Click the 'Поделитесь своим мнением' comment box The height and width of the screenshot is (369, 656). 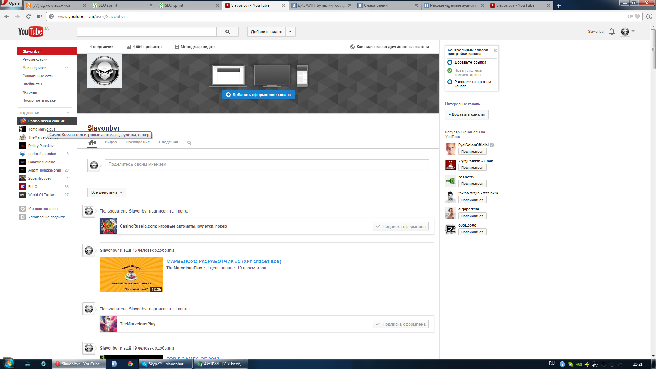coord(267,165)
